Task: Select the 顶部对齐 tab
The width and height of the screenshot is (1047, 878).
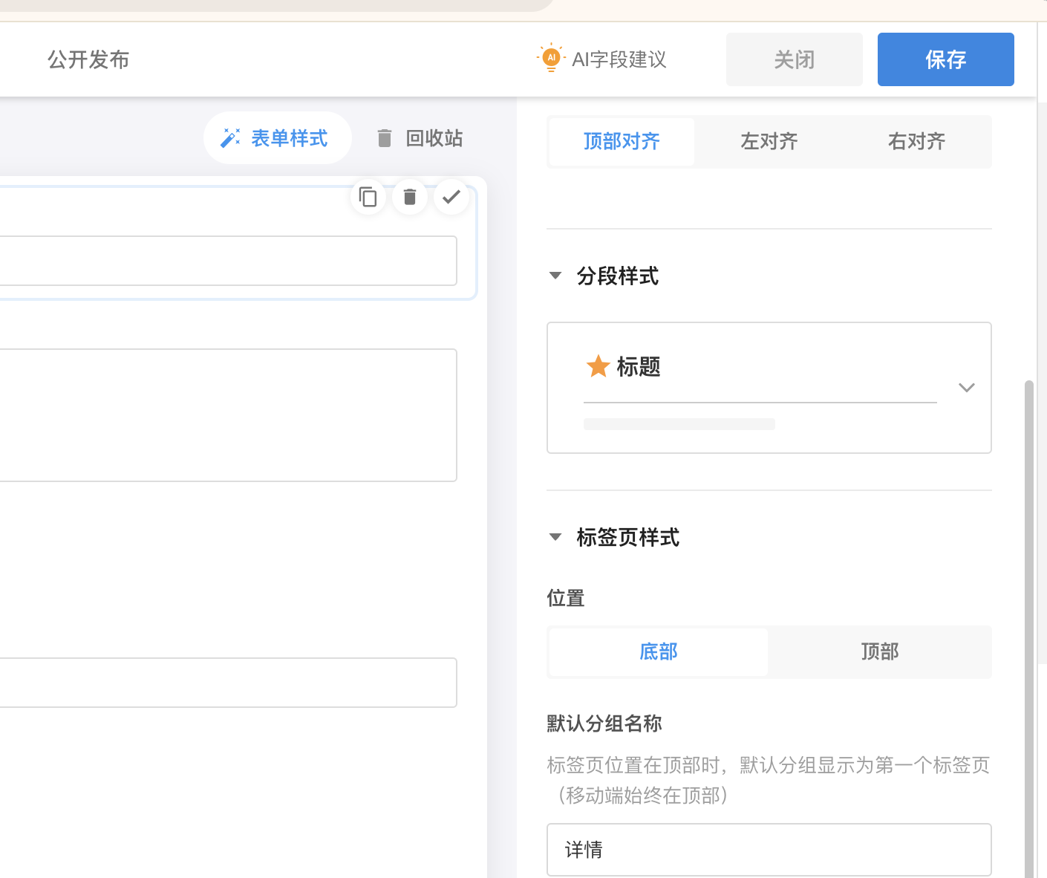Action: coord(621,141)
